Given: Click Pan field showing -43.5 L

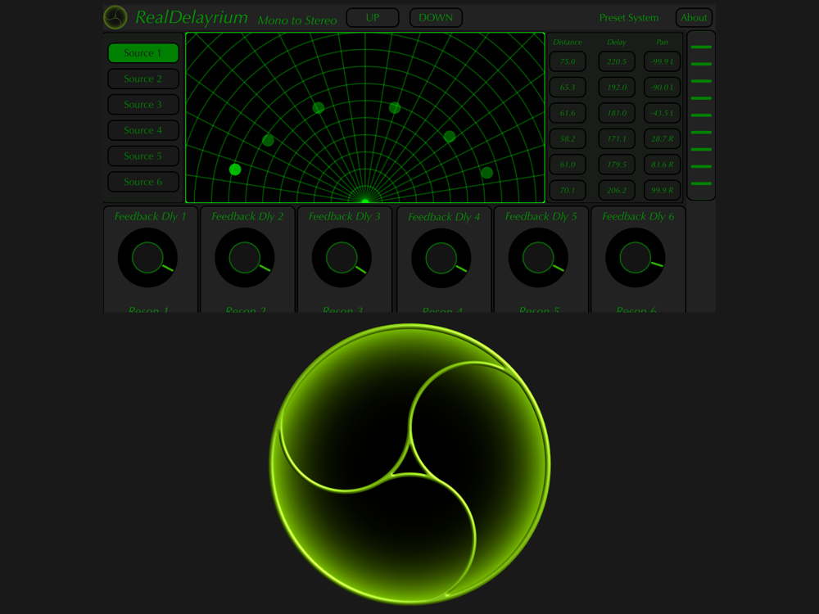Looking at the screenshot, I should click(663, 113).
